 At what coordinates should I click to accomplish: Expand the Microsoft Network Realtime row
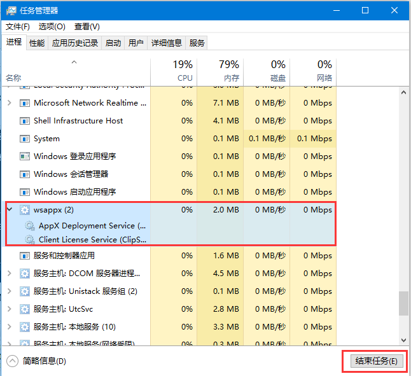coord(10,102)
